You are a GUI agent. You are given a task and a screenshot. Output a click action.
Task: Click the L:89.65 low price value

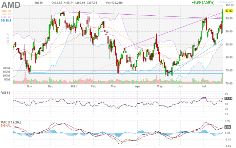(x=80, y=3)
